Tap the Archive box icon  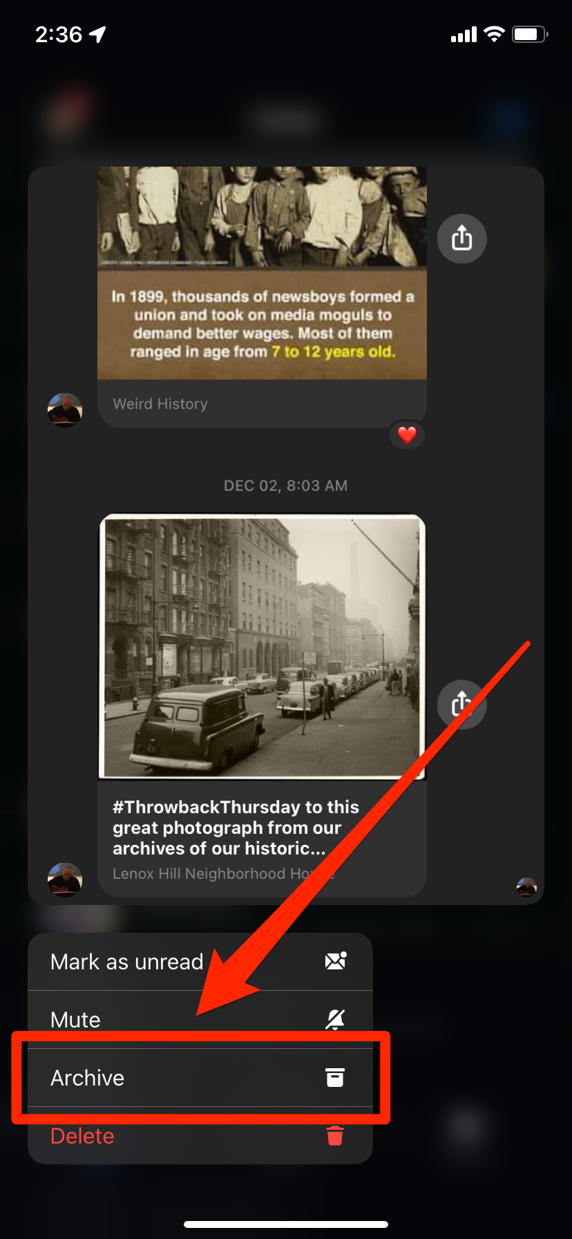click(x=335, y=1077)
